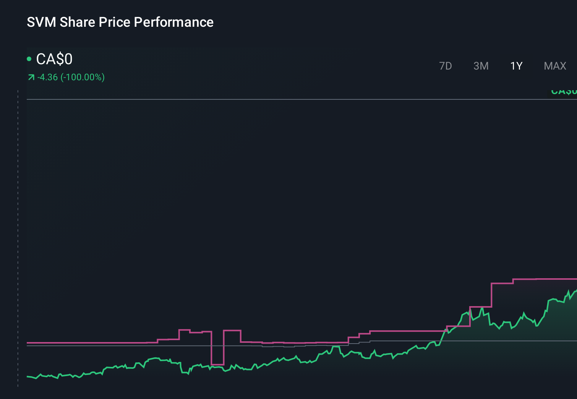Open the CA$0 price readout

(53, 59)
